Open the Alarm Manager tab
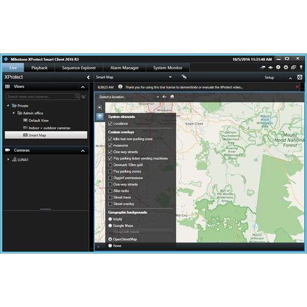Image resolution: width=307 pixels, height=307 pixels. coord(125,68)
